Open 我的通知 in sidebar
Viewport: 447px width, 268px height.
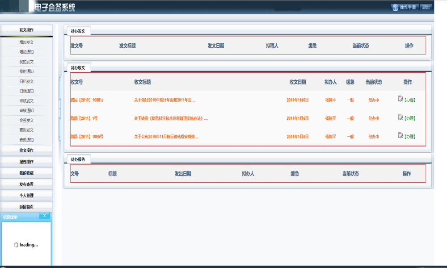click(x=26, y=71)
